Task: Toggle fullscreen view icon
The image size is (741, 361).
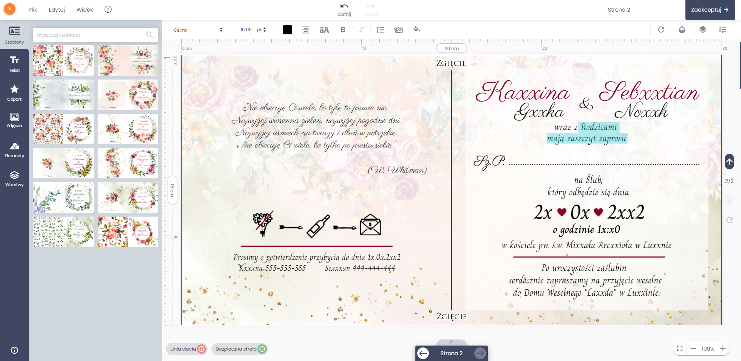Action: (x=680, y=349)
